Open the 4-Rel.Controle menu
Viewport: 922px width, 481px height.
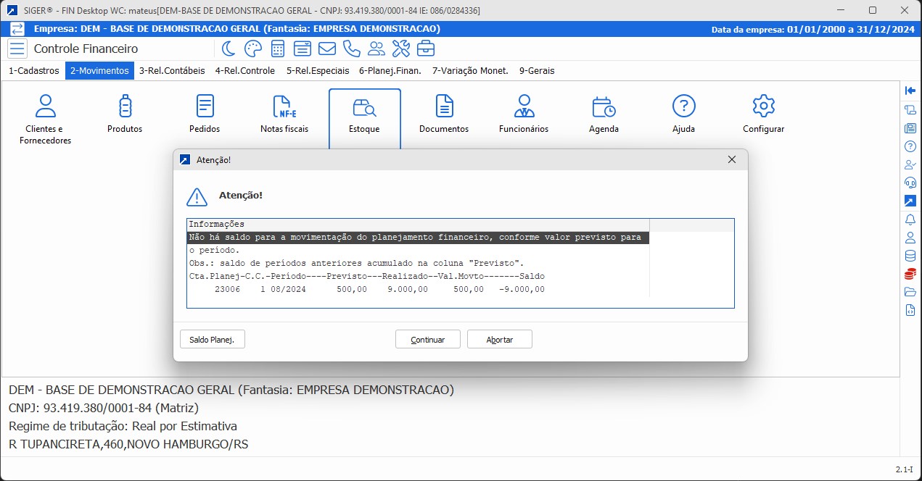coord(244,71)
